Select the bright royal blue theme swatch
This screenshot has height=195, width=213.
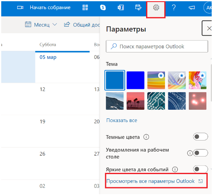coord(135,80)
